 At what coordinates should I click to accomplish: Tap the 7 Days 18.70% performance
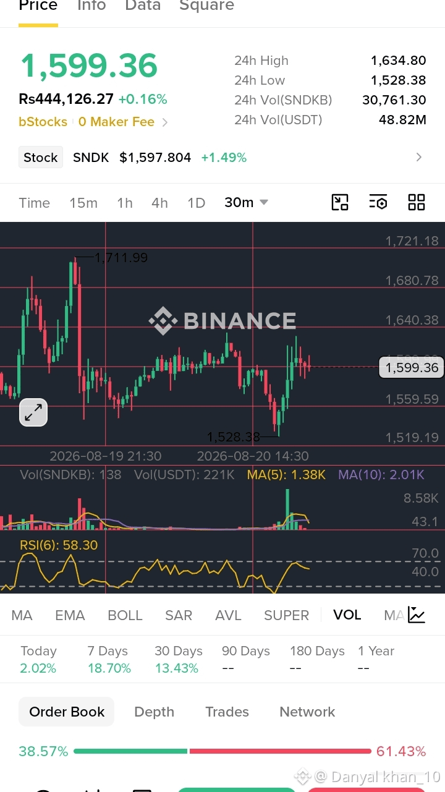[109, 659]
